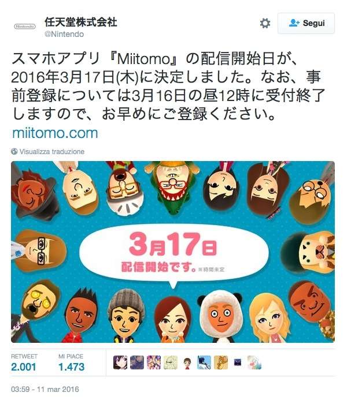Open the blue-toned sixth liker avatar
Screen dimensions: 351x400
(204, 362)
